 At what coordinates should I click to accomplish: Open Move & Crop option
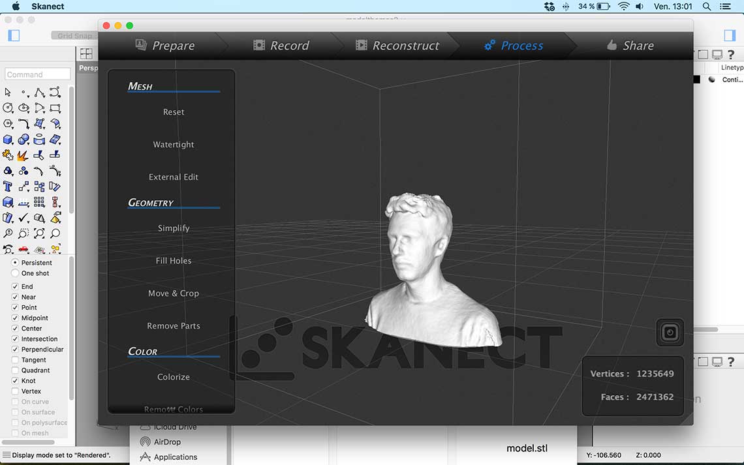point(174,293)
